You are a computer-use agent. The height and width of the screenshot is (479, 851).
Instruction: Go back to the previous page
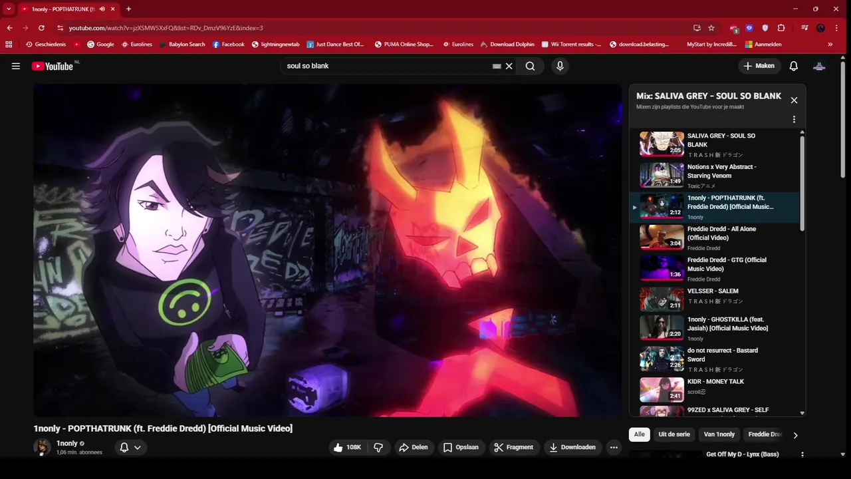click(x=9, y=28)
